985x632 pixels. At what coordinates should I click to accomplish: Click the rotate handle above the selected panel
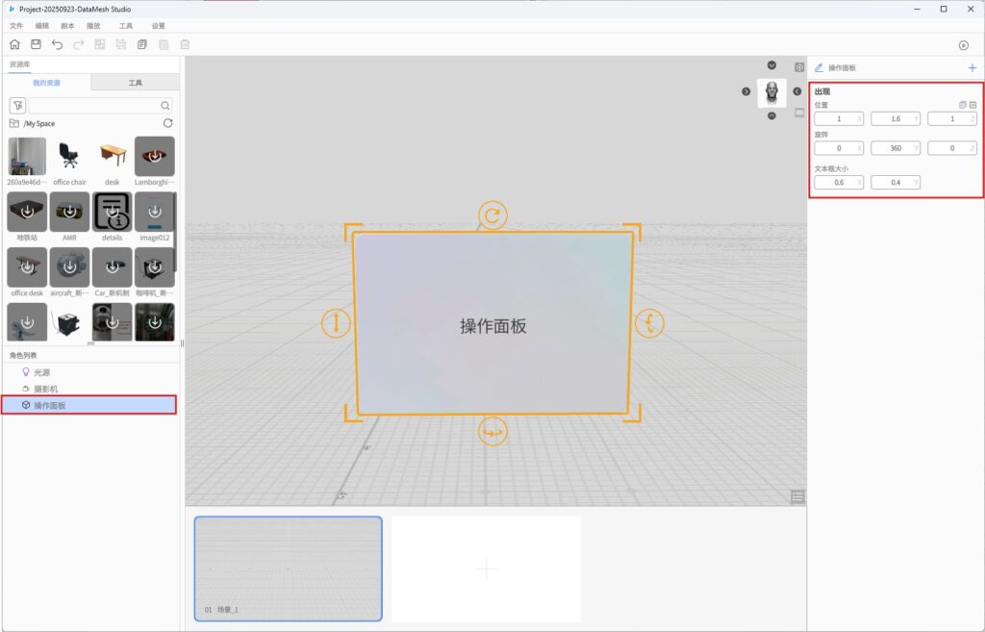(x=492, y=215)
